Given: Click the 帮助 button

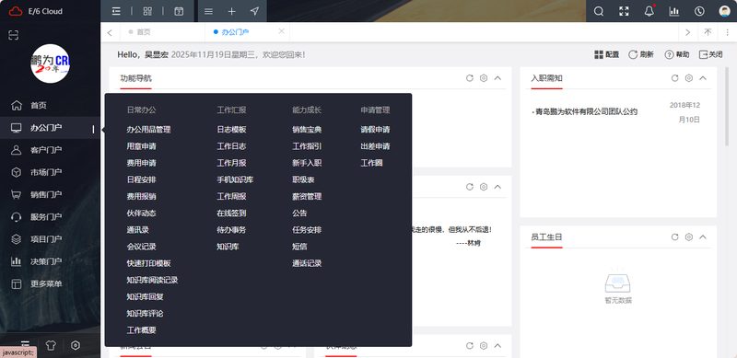Looking at the screenshot, I should [x=677, y=54].
